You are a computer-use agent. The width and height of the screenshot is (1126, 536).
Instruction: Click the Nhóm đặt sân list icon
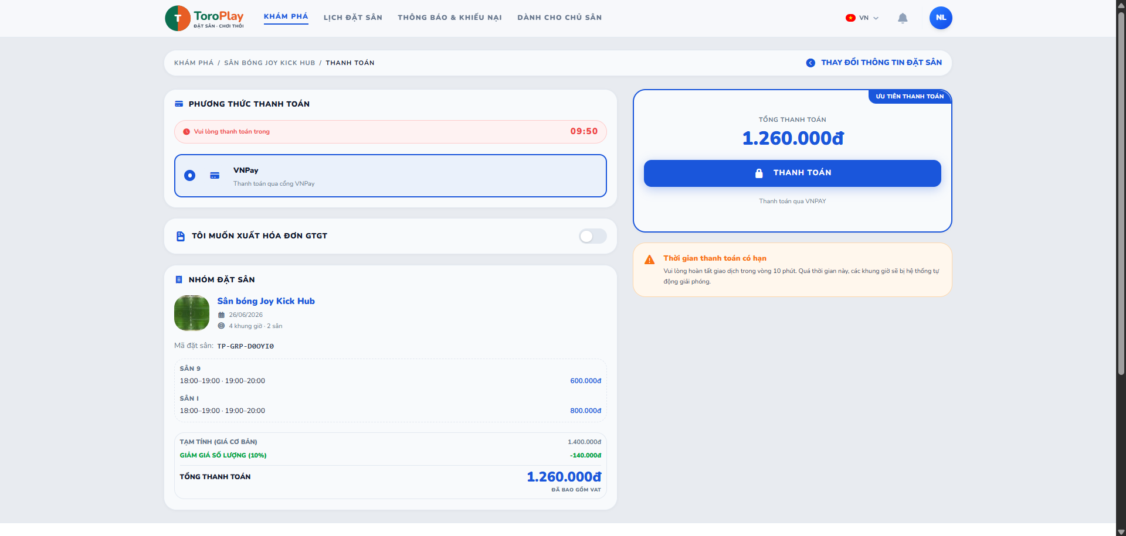pyautogui.click(x=179, y=279)
